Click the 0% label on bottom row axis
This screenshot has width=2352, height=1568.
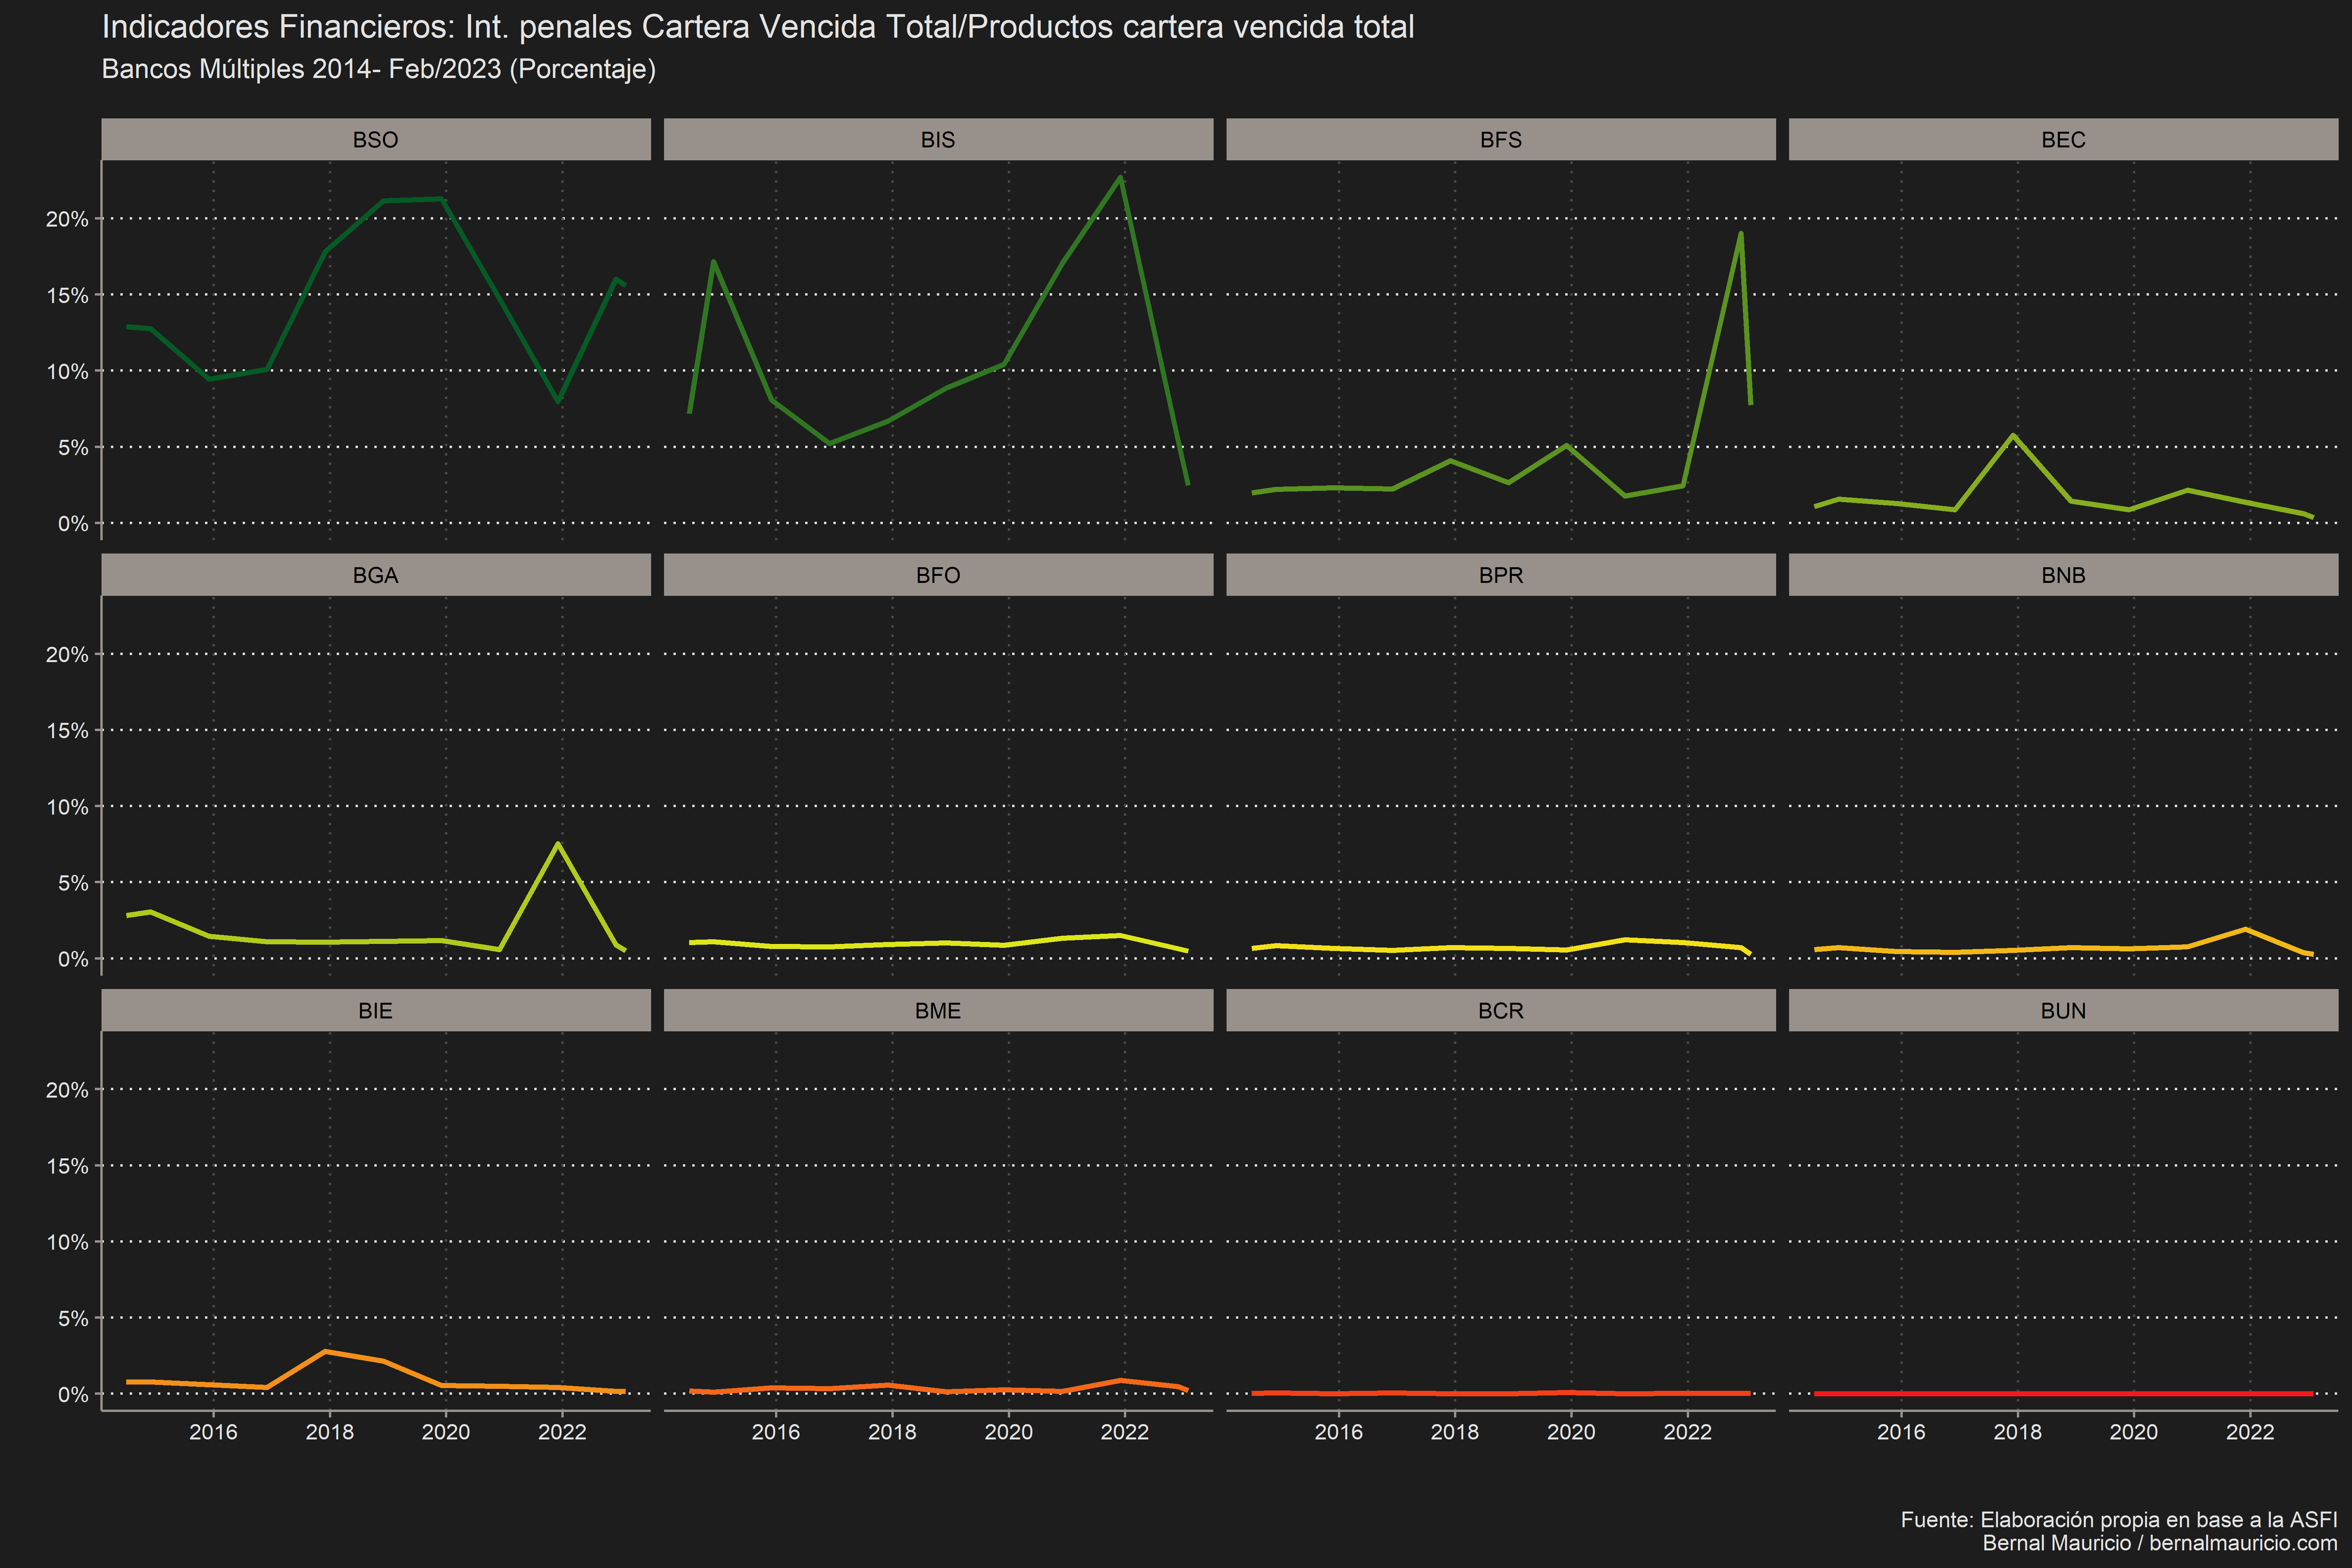click(72, 1394)
